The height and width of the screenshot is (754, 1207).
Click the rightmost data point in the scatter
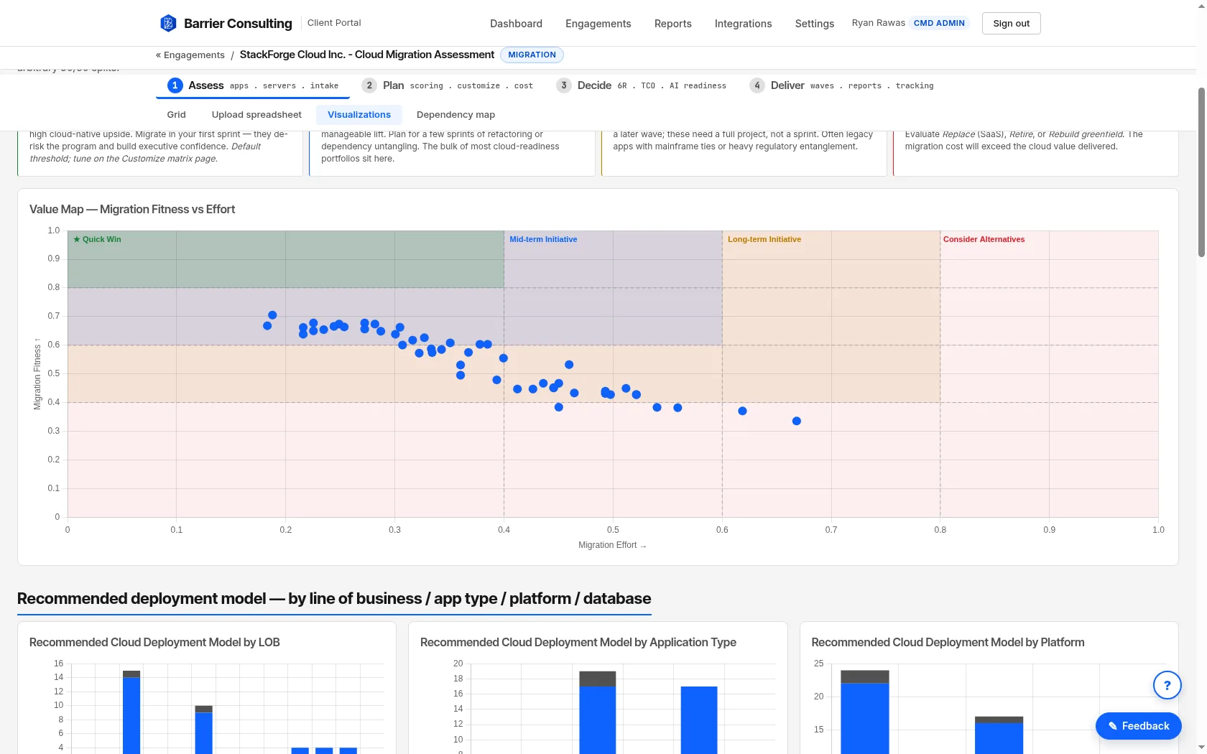tap(796, 422)
